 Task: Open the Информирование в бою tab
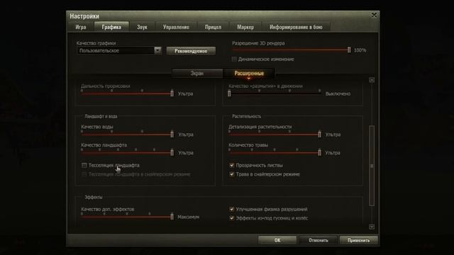296,27
